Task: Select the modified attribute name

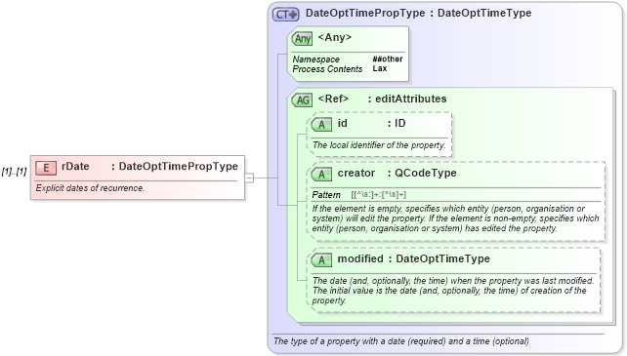Action: [x=360, y=258]
